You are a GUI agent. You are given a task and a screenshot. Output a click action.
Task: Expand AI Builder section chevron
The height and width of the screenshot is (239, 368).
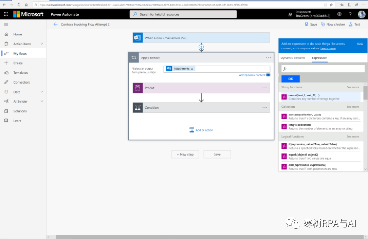(42, 101)
